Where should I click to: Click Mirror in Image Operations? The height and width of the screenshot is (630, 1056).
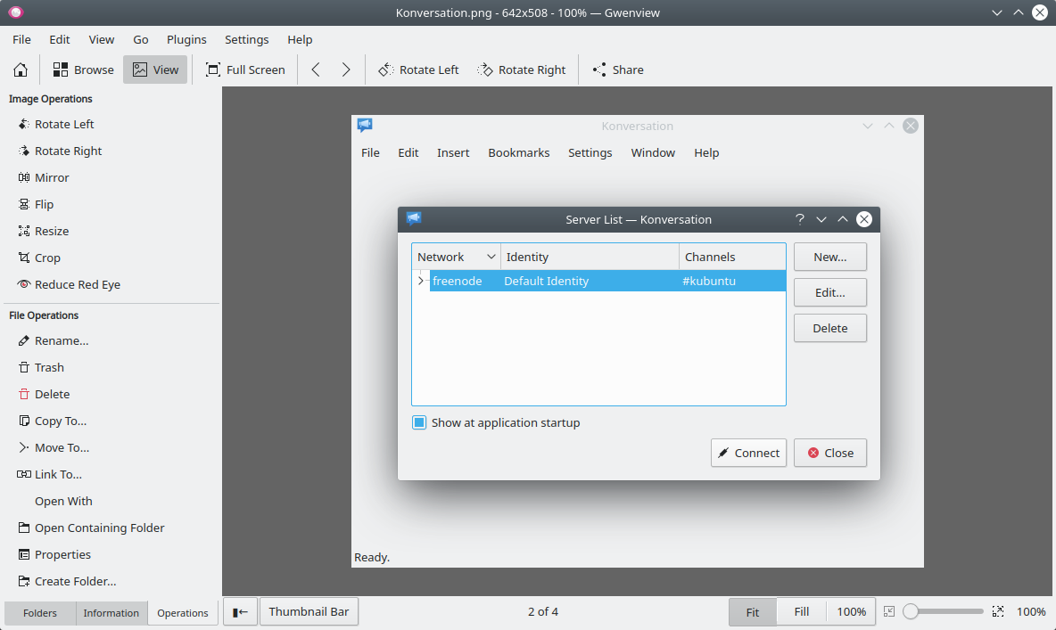click(x=51, y=177)
